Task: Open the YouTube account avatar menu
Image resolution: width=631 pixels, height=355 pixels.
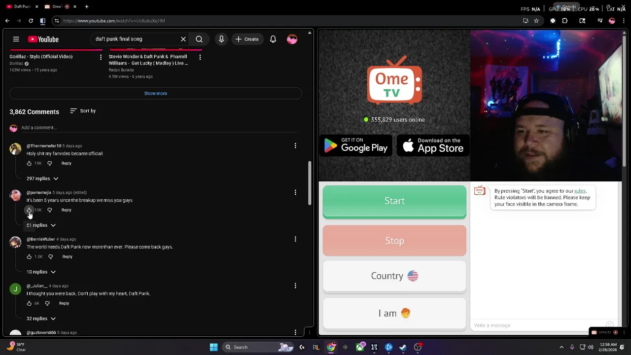Action: click(292, 39)
